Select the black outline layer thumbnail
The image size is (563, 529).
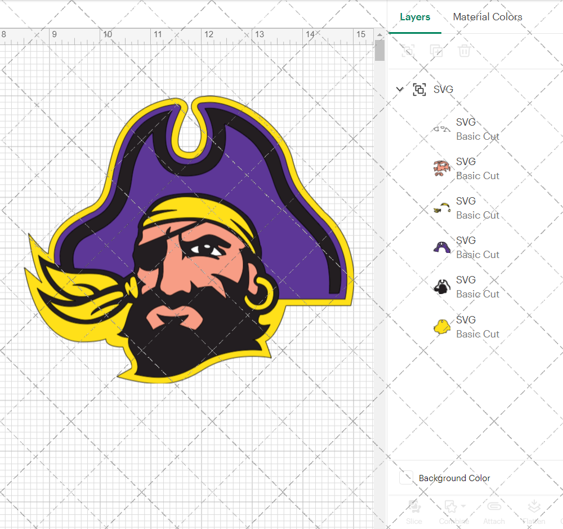click(441, 287)
